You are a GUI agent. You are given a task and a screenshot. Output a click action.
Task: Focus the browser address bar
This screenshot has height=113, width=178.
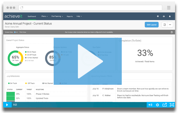(90, 8)
